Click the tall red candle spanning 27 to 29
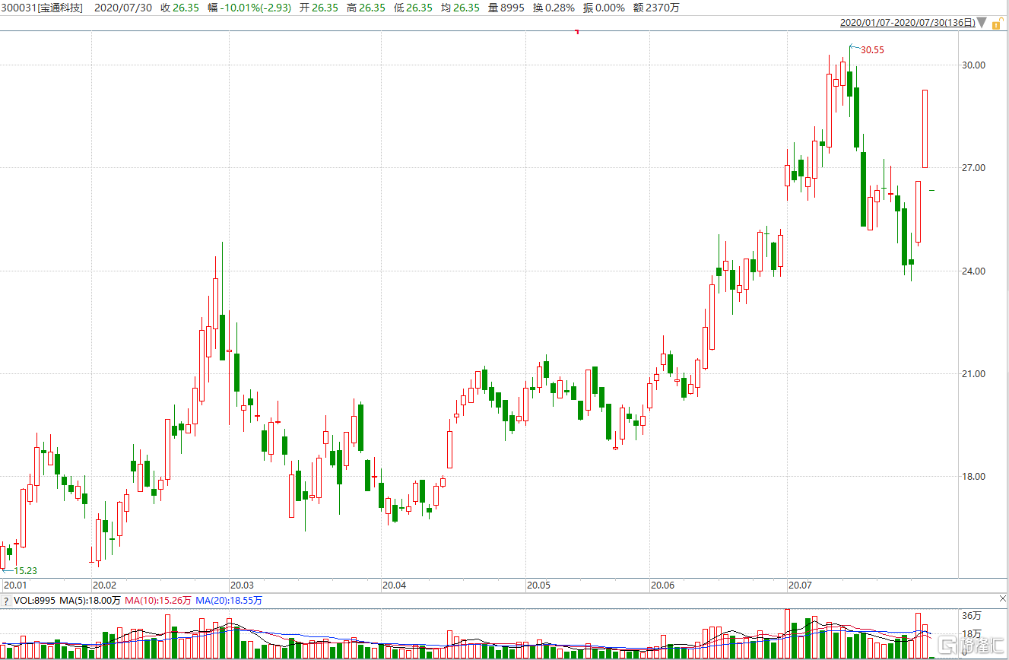 (x=925, y=129)
